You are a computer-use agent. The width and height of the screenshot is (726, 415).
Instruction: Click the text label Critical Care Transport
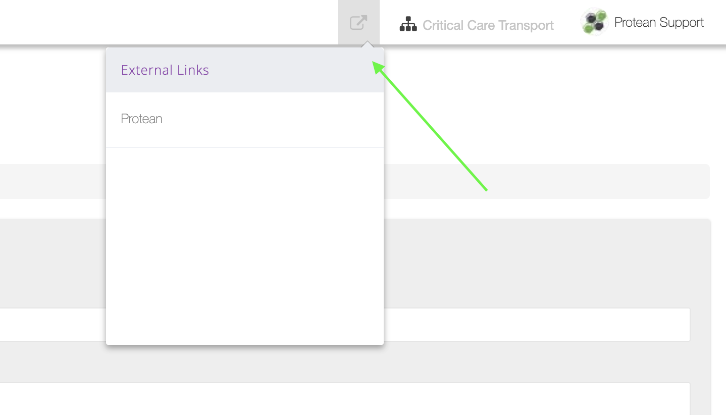click(488, 25)
